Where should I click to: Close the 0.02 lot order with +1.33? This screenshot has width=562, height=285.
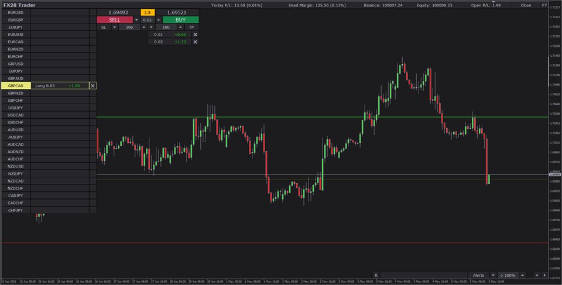196,42
